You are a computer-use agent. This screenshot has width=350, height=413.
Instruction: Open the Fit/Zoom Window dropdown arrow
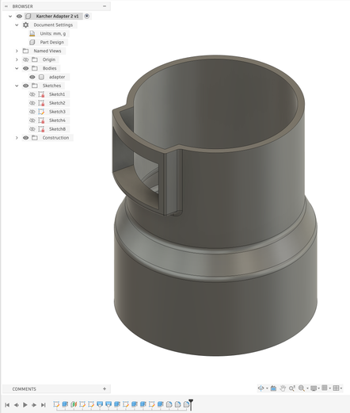[307, 388]
